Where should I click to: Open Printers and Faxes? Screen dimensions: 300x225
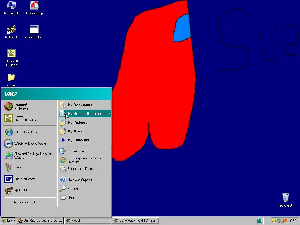pyautogui.click(x=85, y=169)
